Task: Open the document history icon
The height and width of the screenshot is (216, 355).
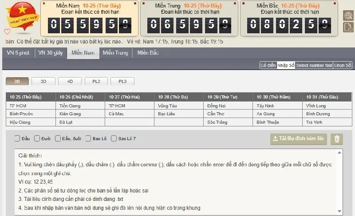Action: point(348,27)
